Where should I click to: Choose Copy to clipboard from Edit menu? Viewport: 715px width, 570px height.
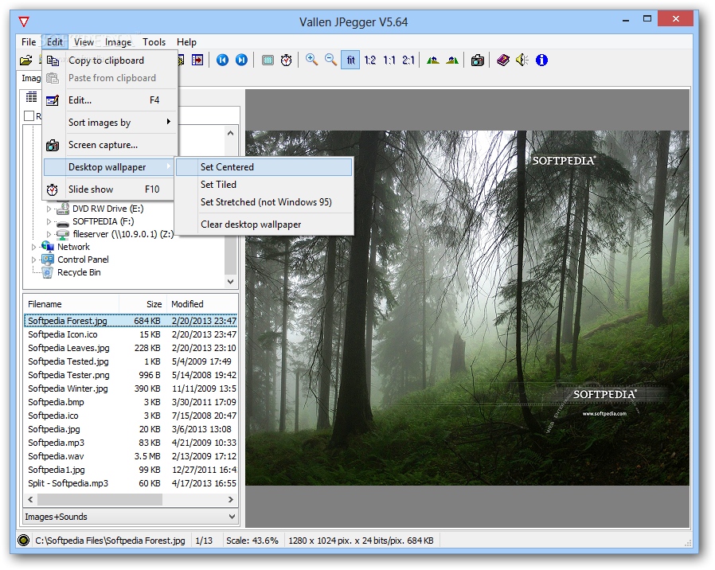point(109,61)
